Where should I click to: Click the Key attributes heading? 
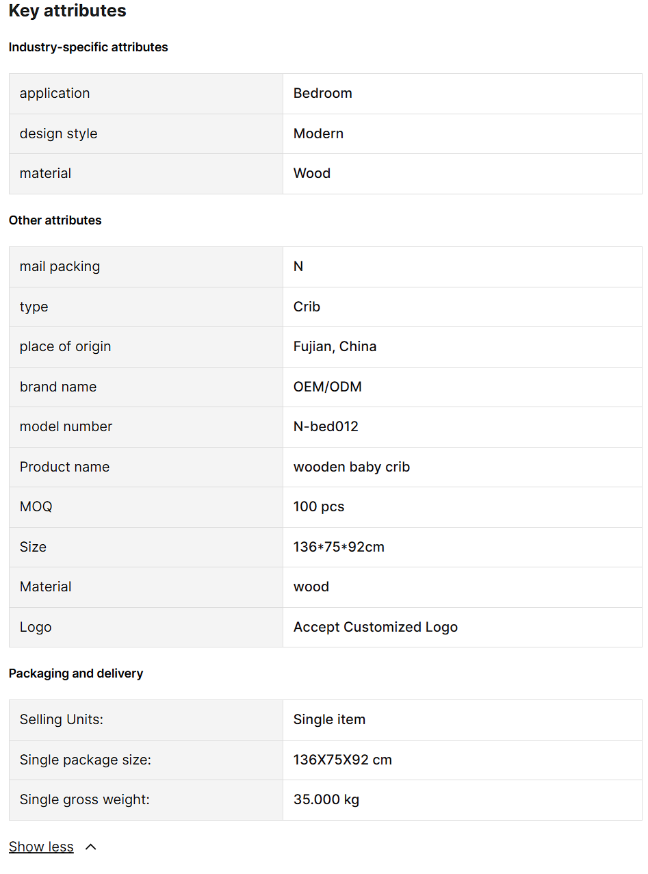click(68, 11)
